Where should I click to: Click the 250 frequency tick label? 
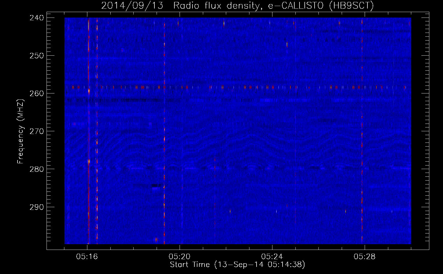(x=37, y=56)
